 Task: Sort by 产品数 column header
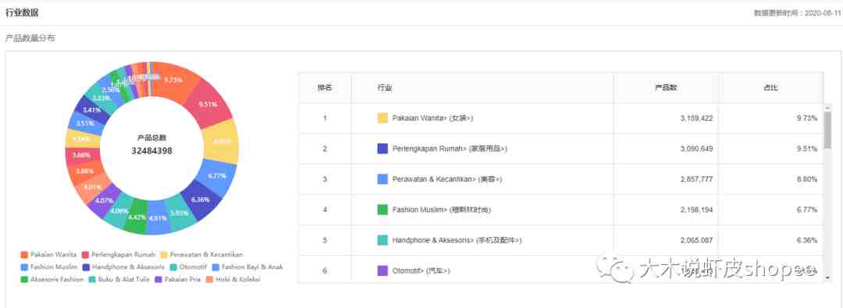pyautogui.click(x=666, y=87)
